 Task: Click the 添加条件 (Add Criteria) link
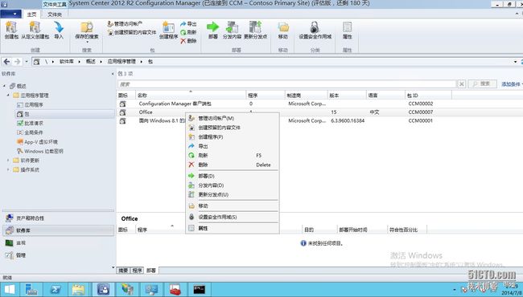click(x=511, y=84)
